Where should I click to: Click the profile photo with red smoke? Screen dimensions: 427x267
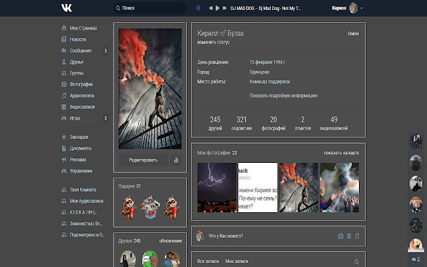pyautogui.click(x=150, y=89)
